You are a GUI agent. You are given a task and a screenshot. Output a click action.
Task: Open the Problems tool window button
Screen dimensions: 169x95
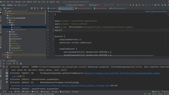(x=26, y=92)
